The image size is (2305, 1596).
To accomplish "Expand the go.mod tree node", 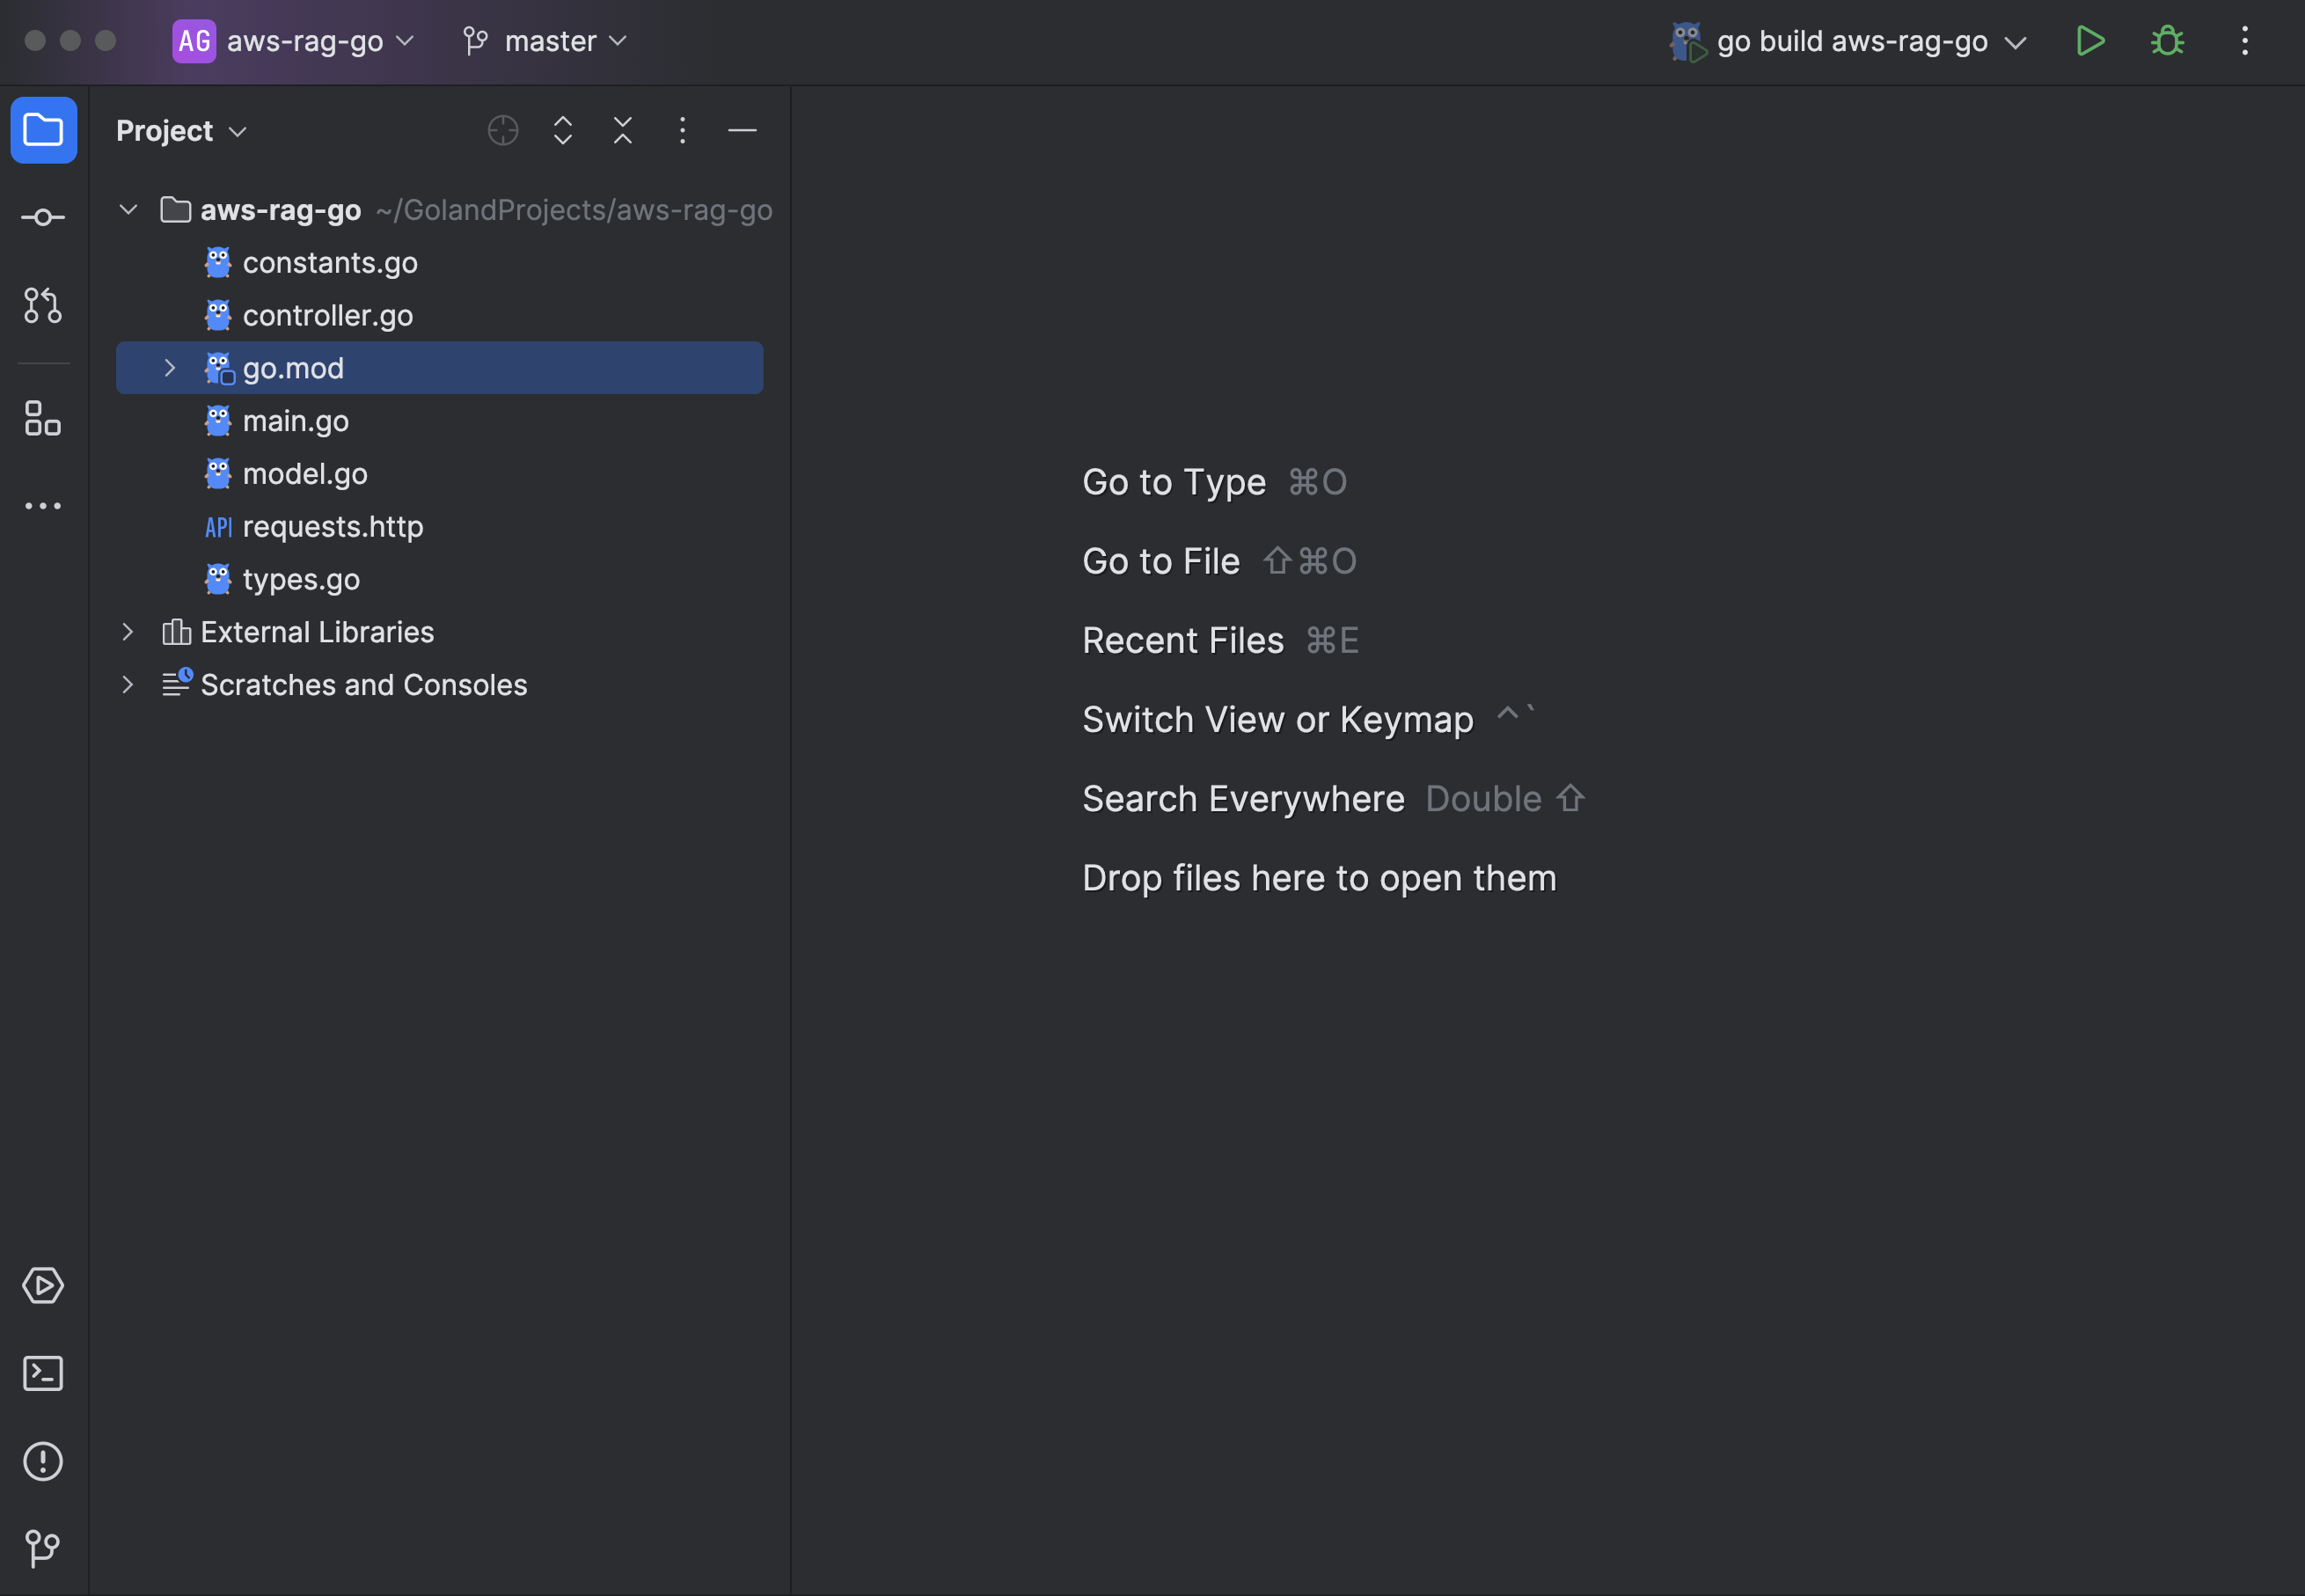I will [170, 368].
